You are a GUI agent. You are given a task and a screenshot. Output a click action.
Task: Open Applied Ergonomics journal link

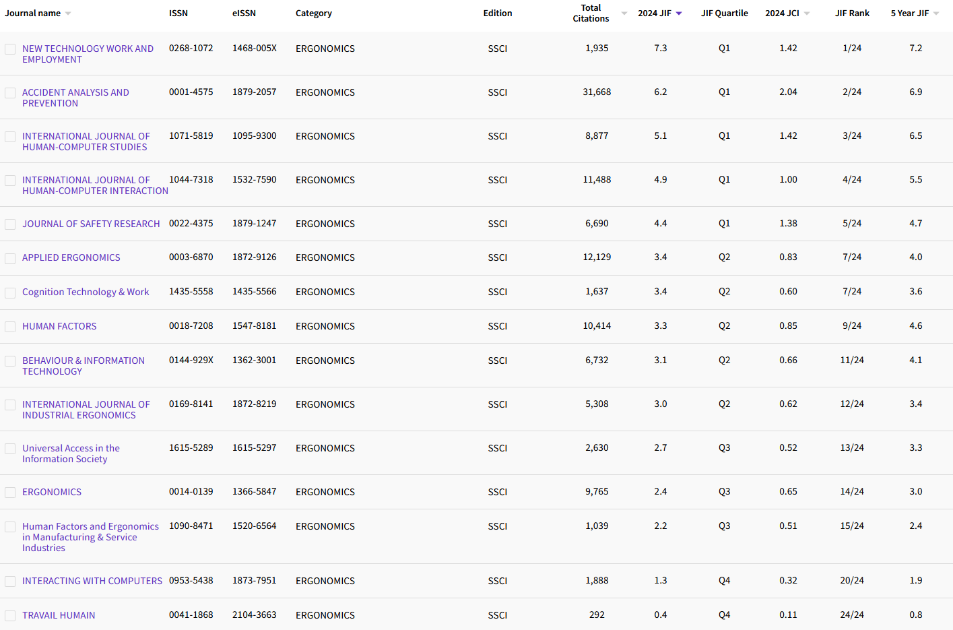click(x=71, y=257)
